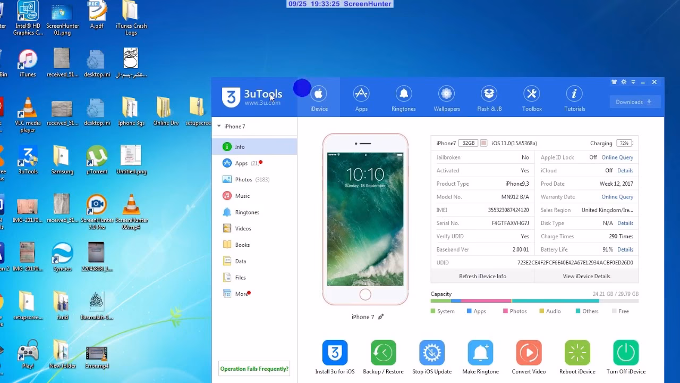Open Flash & JB section
The image size is (680, 383).
(x=489, y=98)
